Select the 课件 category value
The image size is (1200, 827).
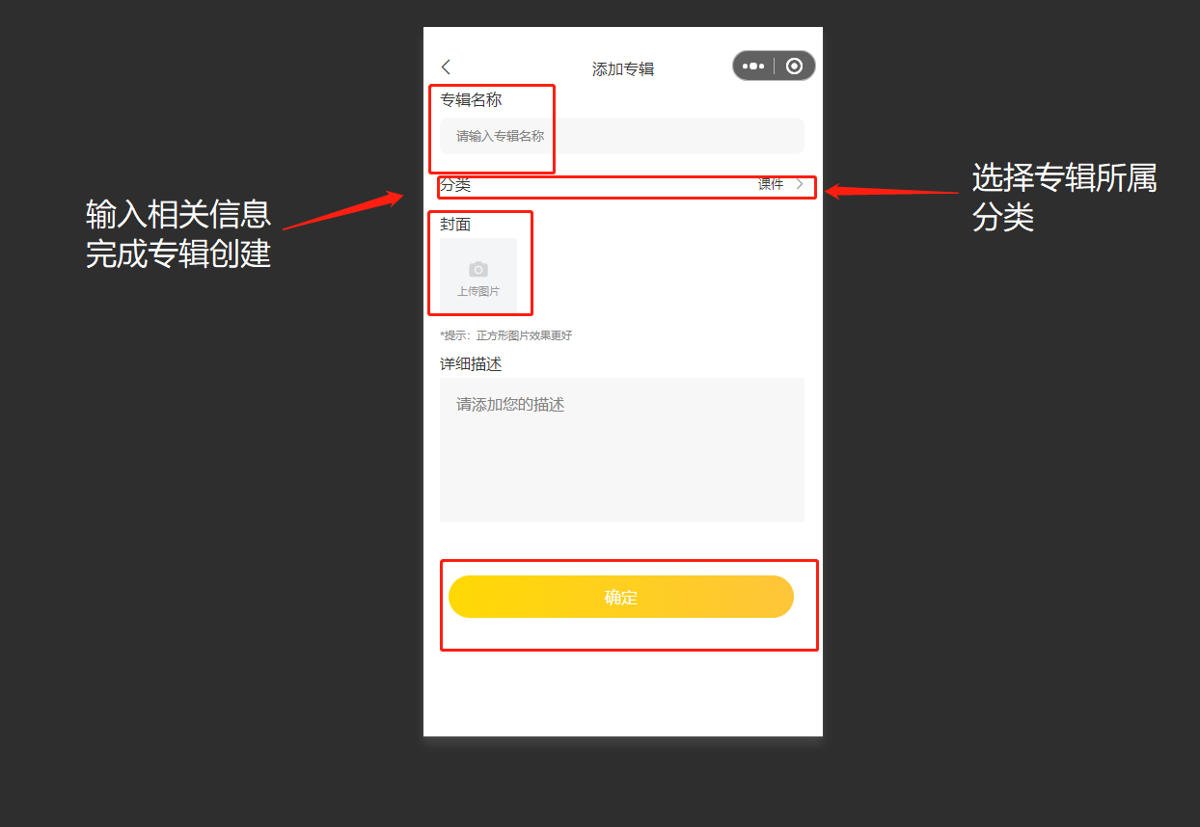pyautogui.click(x=771, y=184)
